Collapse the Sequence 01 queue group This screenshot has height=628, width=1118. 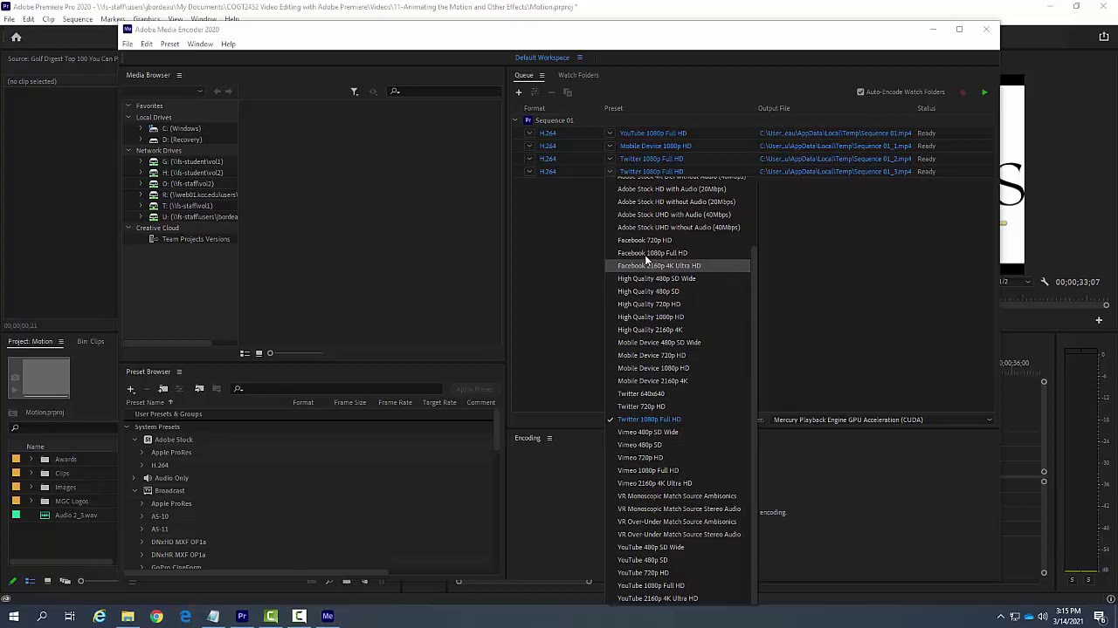pos(516,120)
